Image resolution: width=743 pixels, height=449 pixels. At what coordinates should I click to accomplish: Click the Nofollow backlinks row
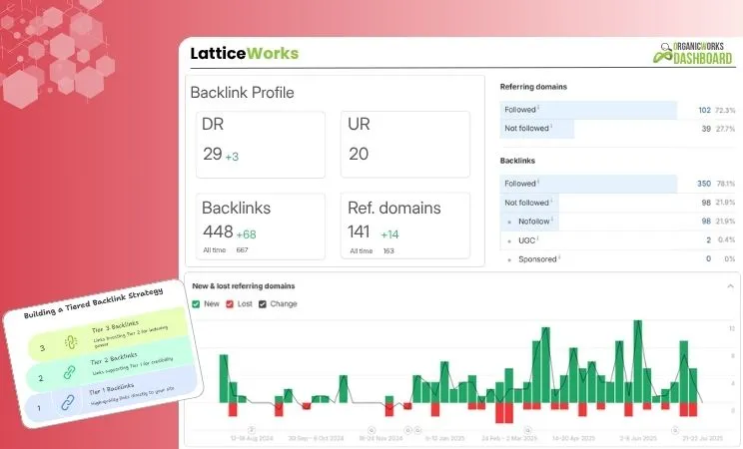click(x=618, y=222)
